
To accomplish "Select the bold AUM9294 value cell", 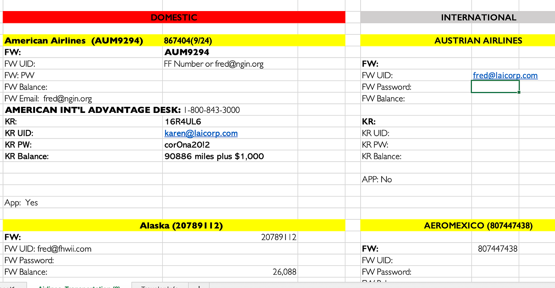I will click(230, 52).
